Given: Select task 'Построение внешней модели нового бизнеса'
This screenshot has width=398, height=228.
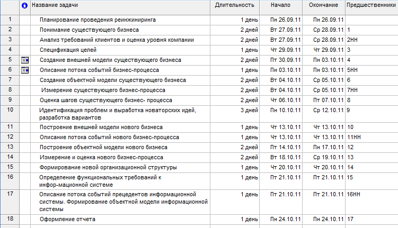Looking at the screenshot, I should pyautogui.click(x=101, y=127).
